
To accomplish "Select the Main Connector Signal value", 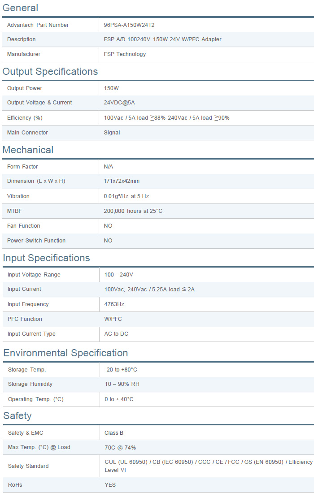I will (112, 133).
